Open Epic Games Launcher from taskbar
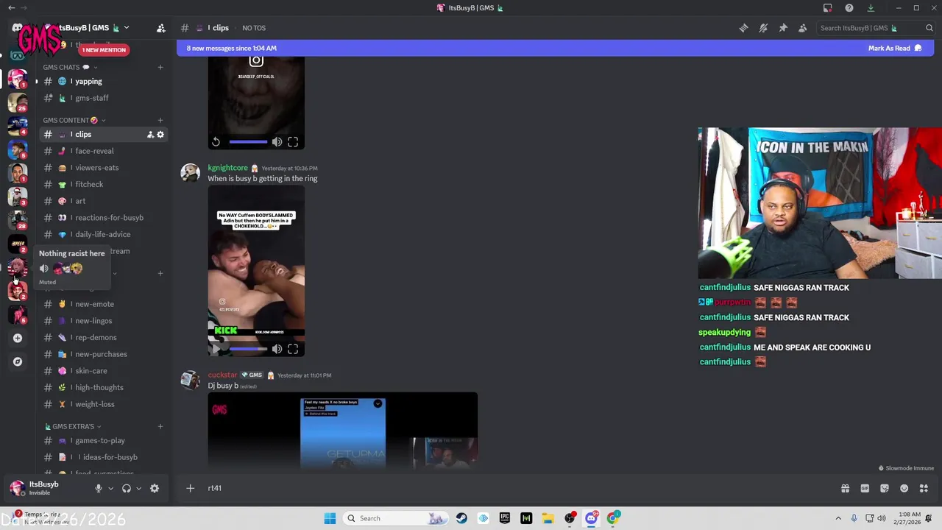 [x=505, y=518]
